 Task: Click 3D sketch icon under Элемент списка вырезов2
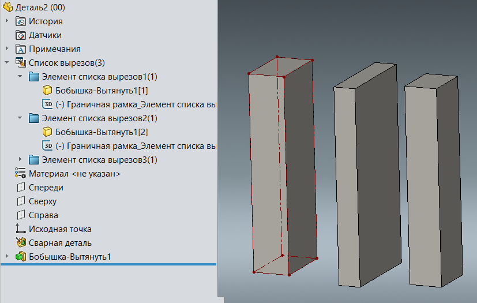point(47,146)
